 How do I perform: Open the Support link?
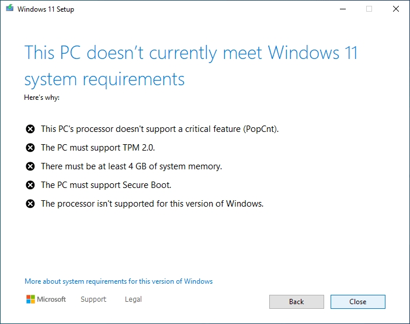(x=93, y=299)
